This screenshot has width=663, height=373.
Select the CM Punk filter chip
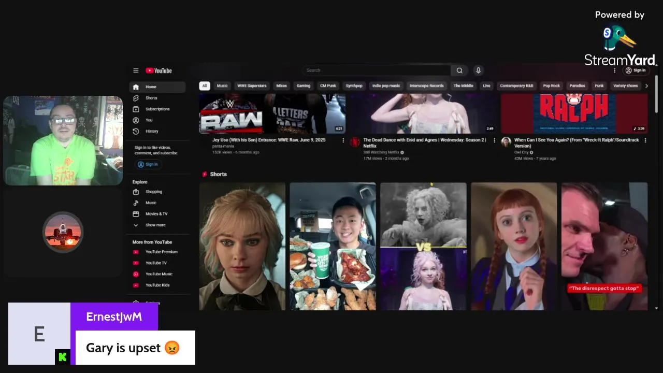click(x=328, y=85)
